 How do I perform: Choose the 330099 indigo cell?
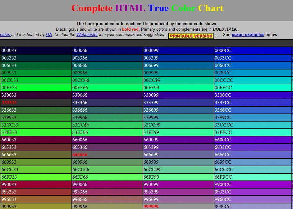click(x=178, y=95)
